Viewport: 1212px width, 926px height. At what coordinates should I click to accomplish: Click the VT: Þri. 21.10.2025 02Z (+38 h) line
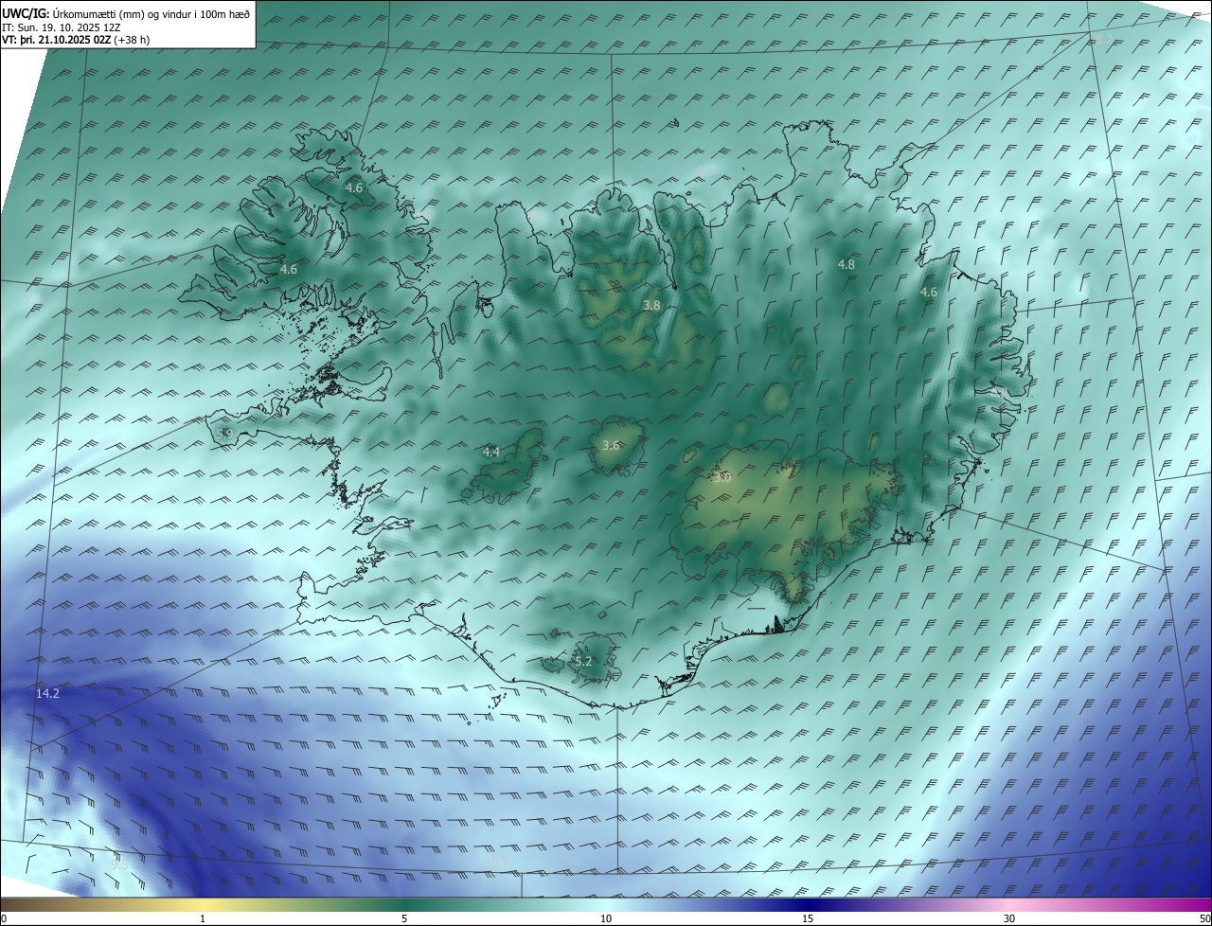76,40
